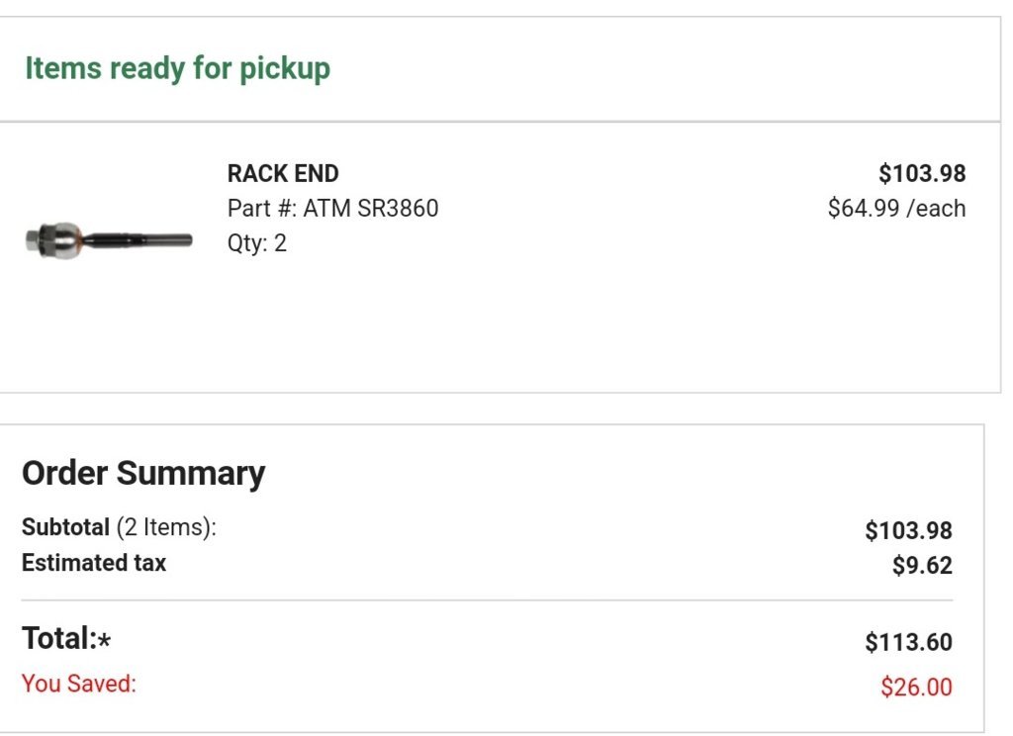Click the subtotal amount $103.98
Image resolution: width=1013 pixels, height=736 pixels.
click(908, 530)
